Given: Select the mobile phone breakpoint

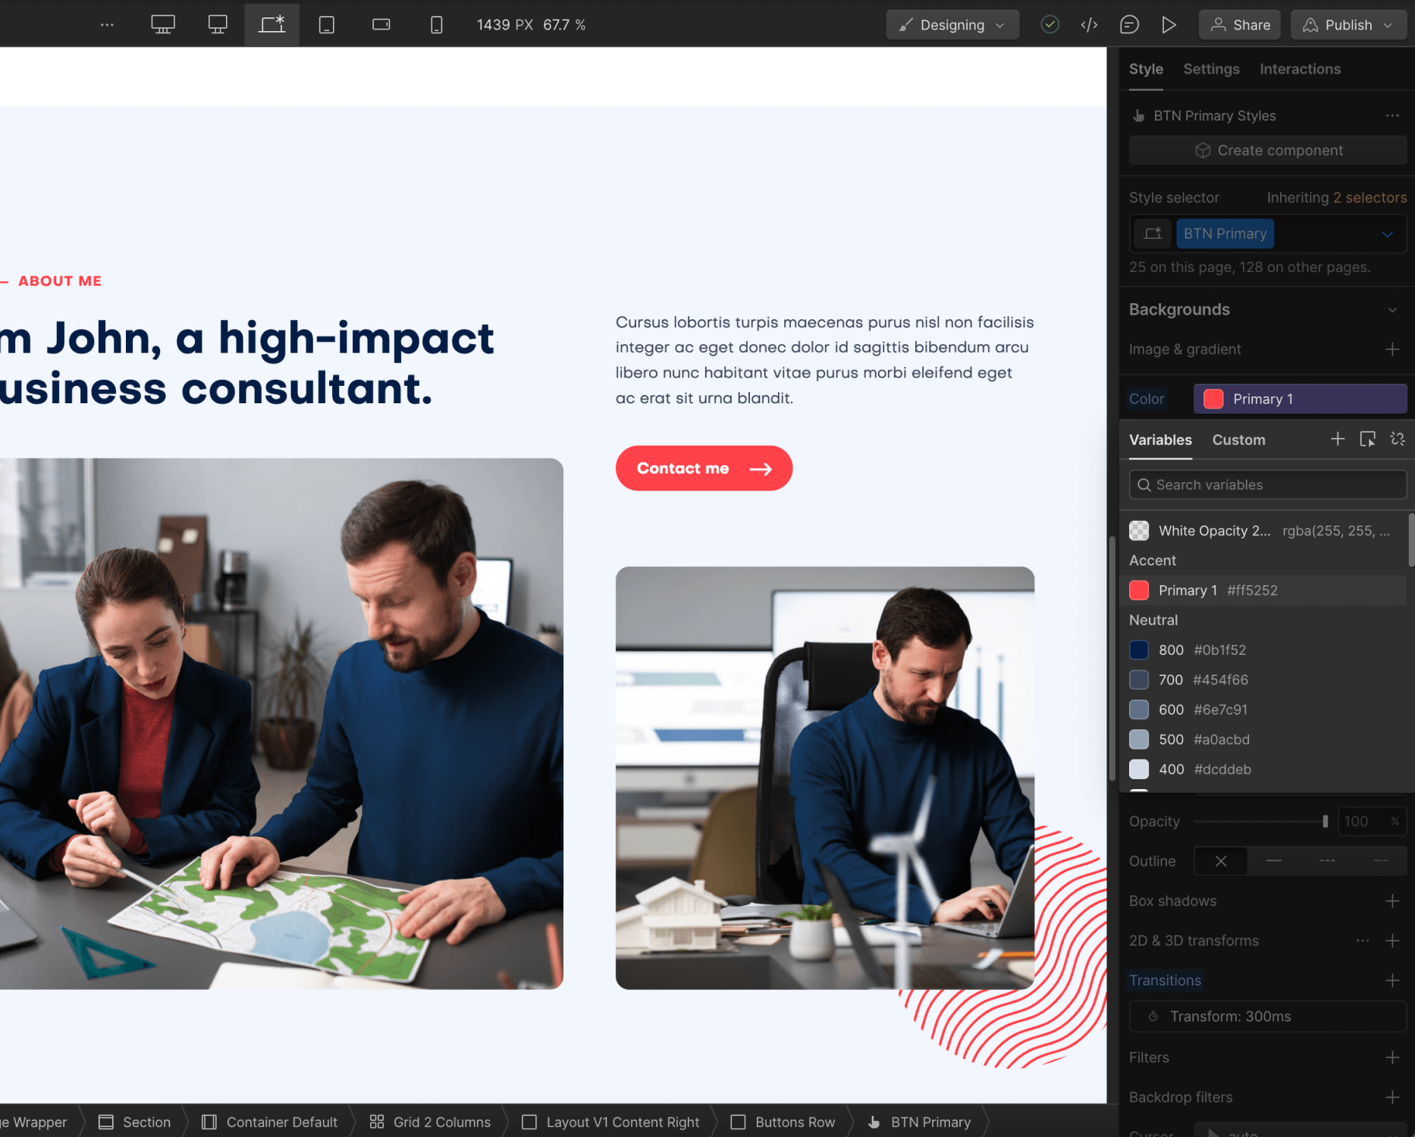Looking at the screenshot, I should 436,23.
